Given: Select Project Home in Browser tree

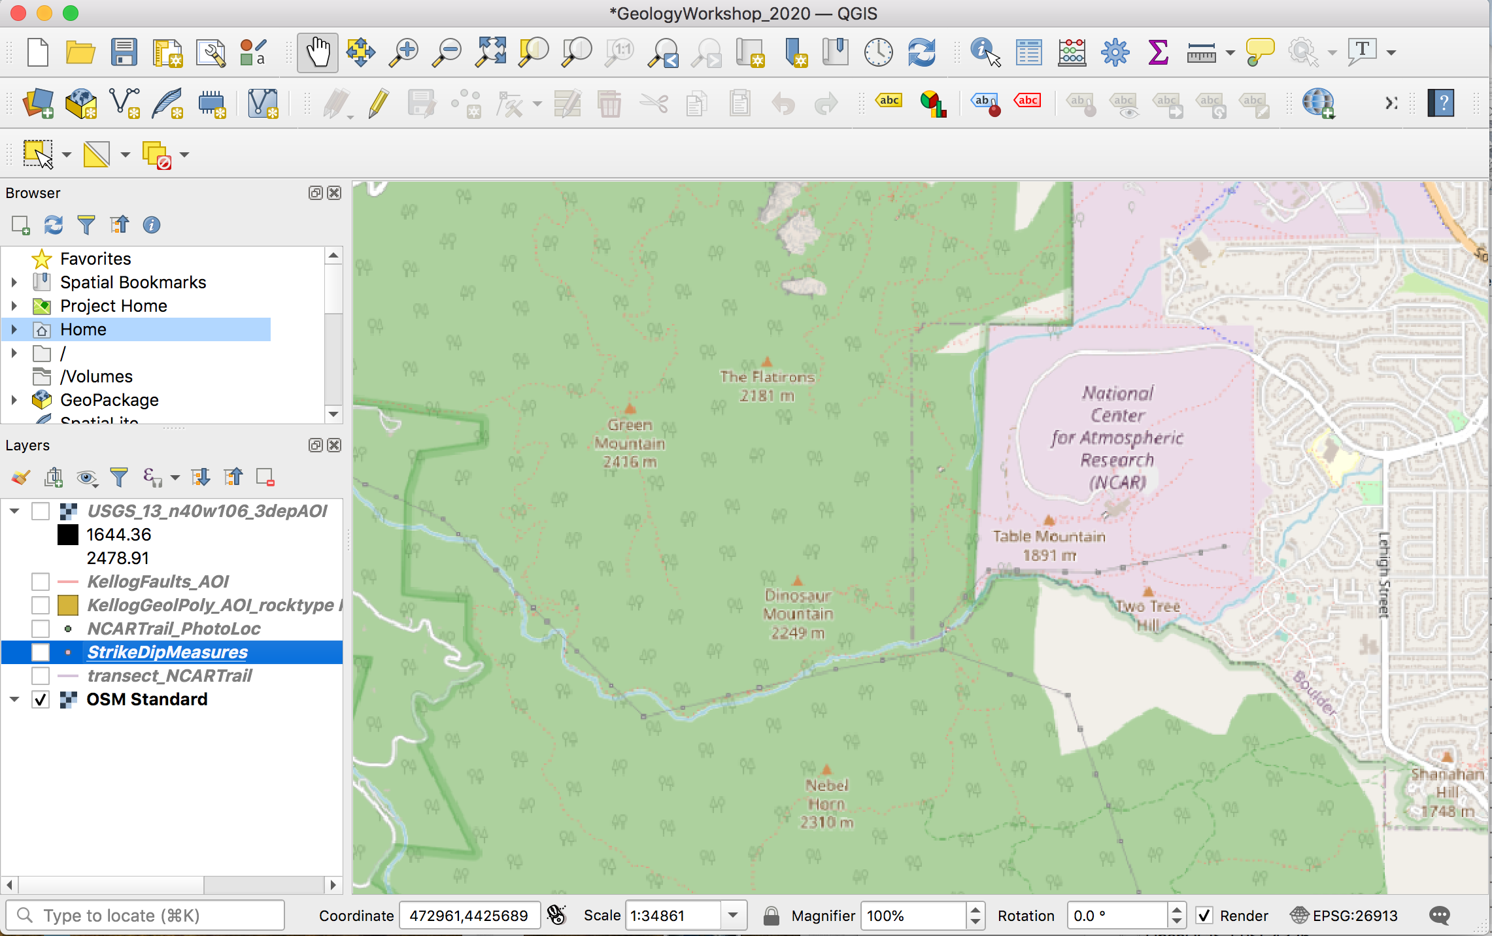Looking at the screenshot, I should coord(114,306).
